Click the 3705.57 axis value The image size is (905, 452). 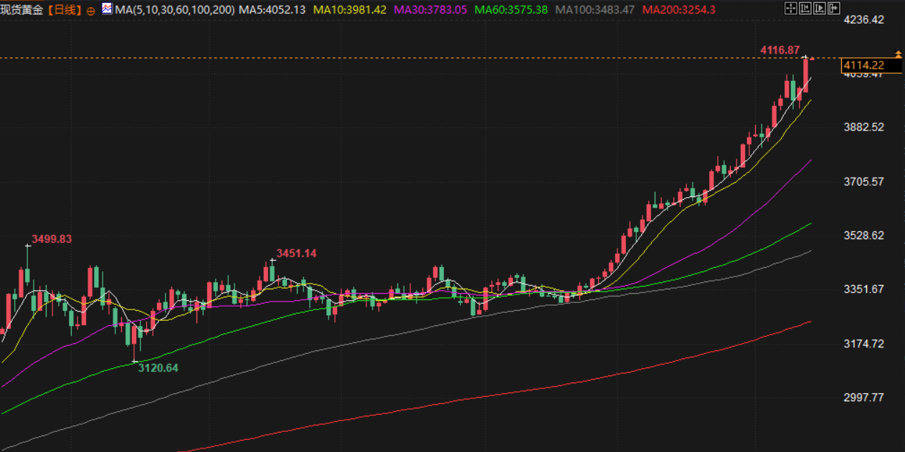point(863,181)
